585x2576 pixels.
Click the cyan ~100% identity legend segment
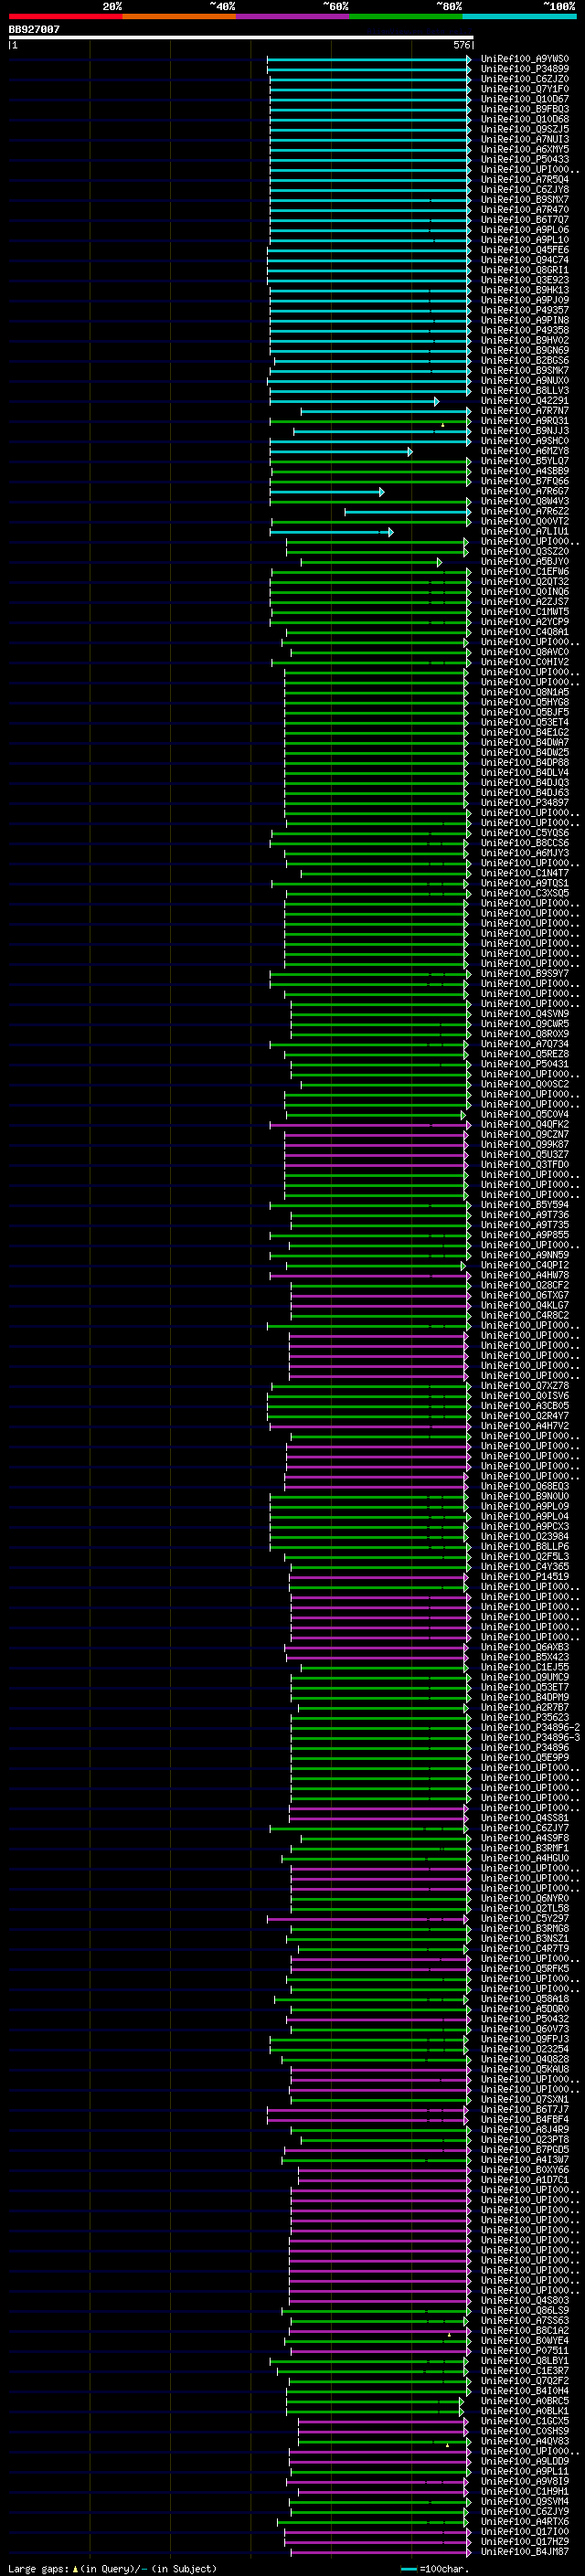(519, 16)
